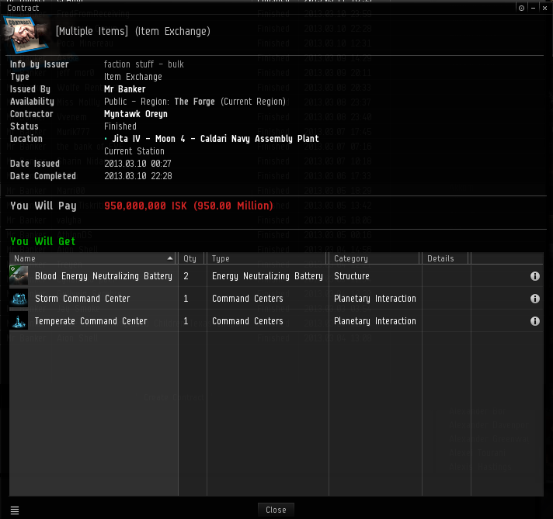The height and width of the screenshot is (519, 553).
Task: Minimize the Contract window
Action: coord(534,8)
